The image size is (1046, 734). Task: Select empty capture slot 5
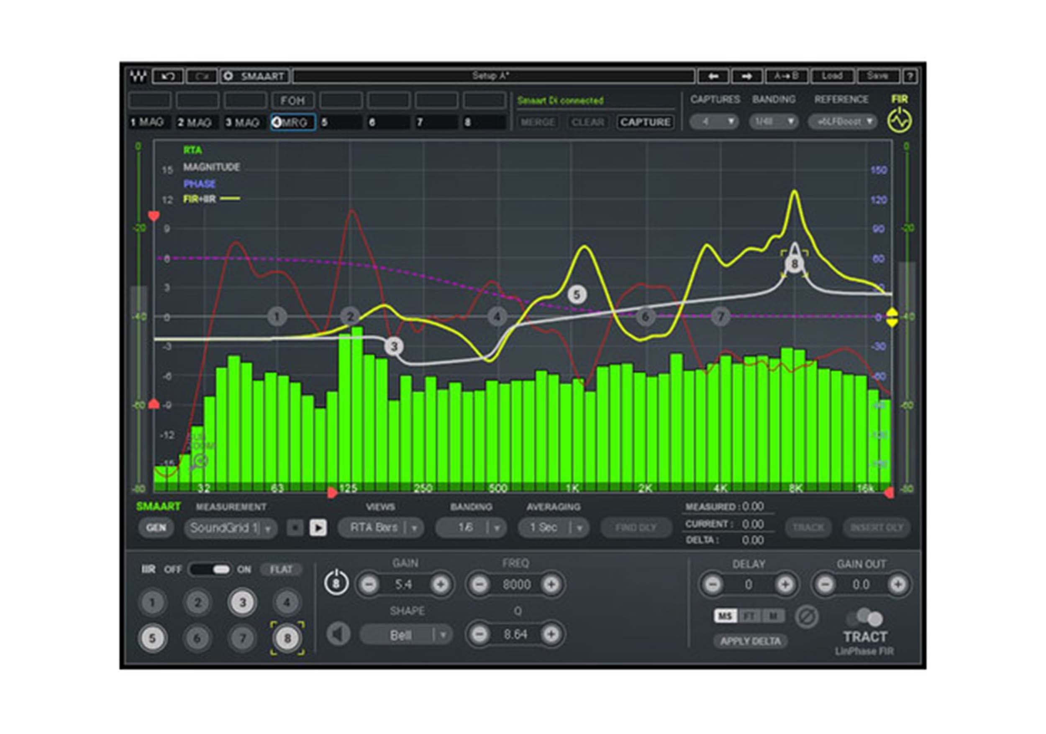pyautogui.click(x=341, y=122)
